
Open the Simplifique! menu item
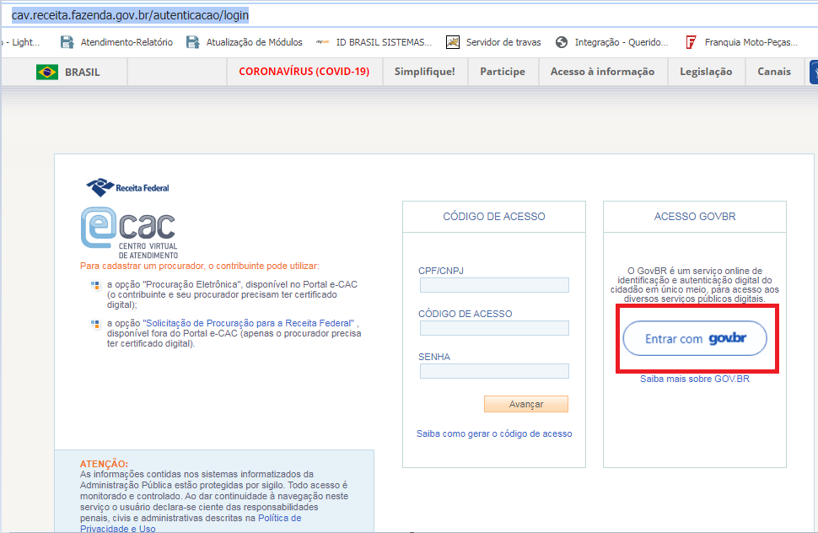(x=425, y=72)
